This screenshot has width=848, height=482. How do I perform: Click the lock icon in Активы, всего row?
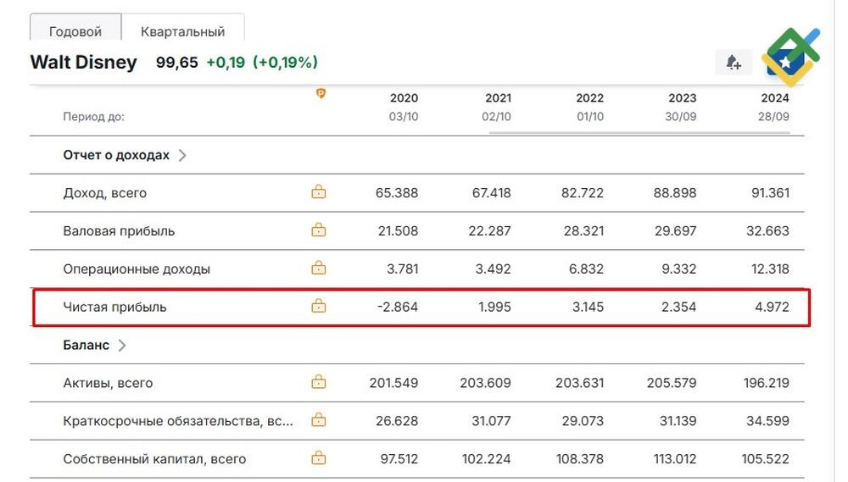(319, 382)
